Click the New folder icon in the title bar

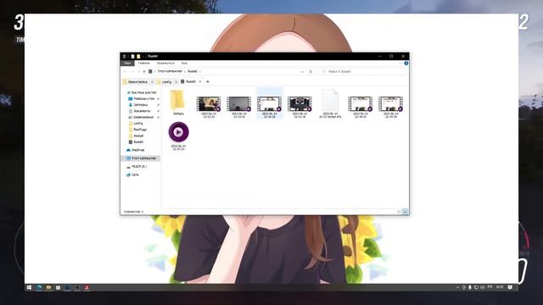coord(138,57)
